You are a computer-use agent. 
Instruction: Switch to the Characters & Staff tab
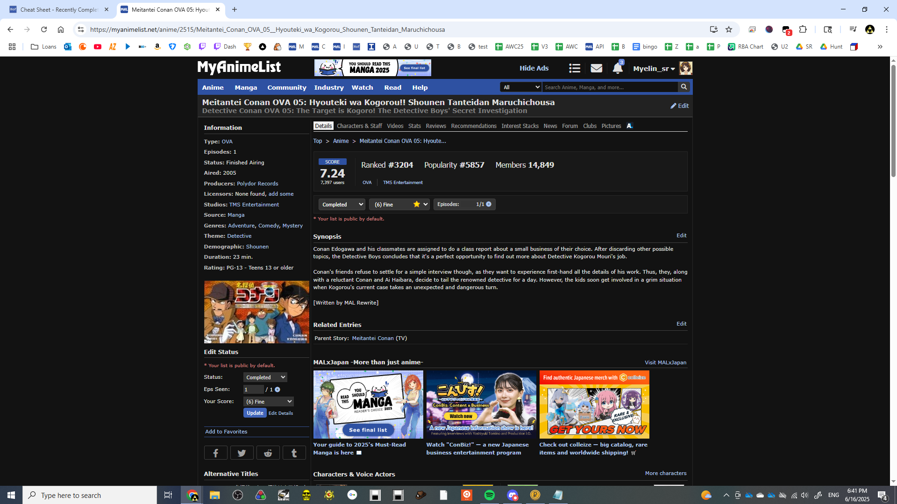point(359,126)
